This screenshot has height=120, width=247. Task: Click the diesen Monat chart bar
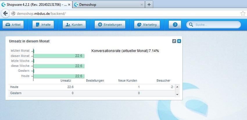59,56
